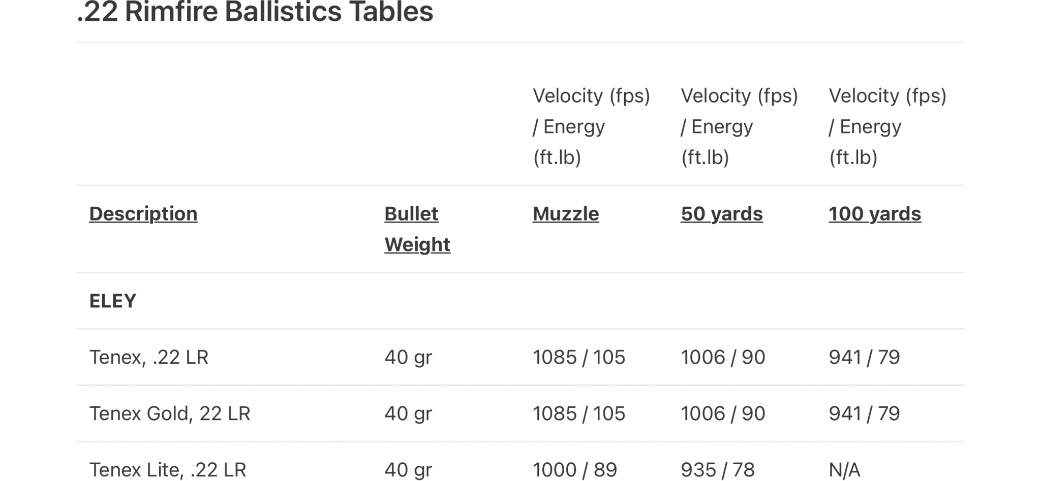The image size is (1041, 481).
Task: Click the 100 yards column header
Action: 875,214
